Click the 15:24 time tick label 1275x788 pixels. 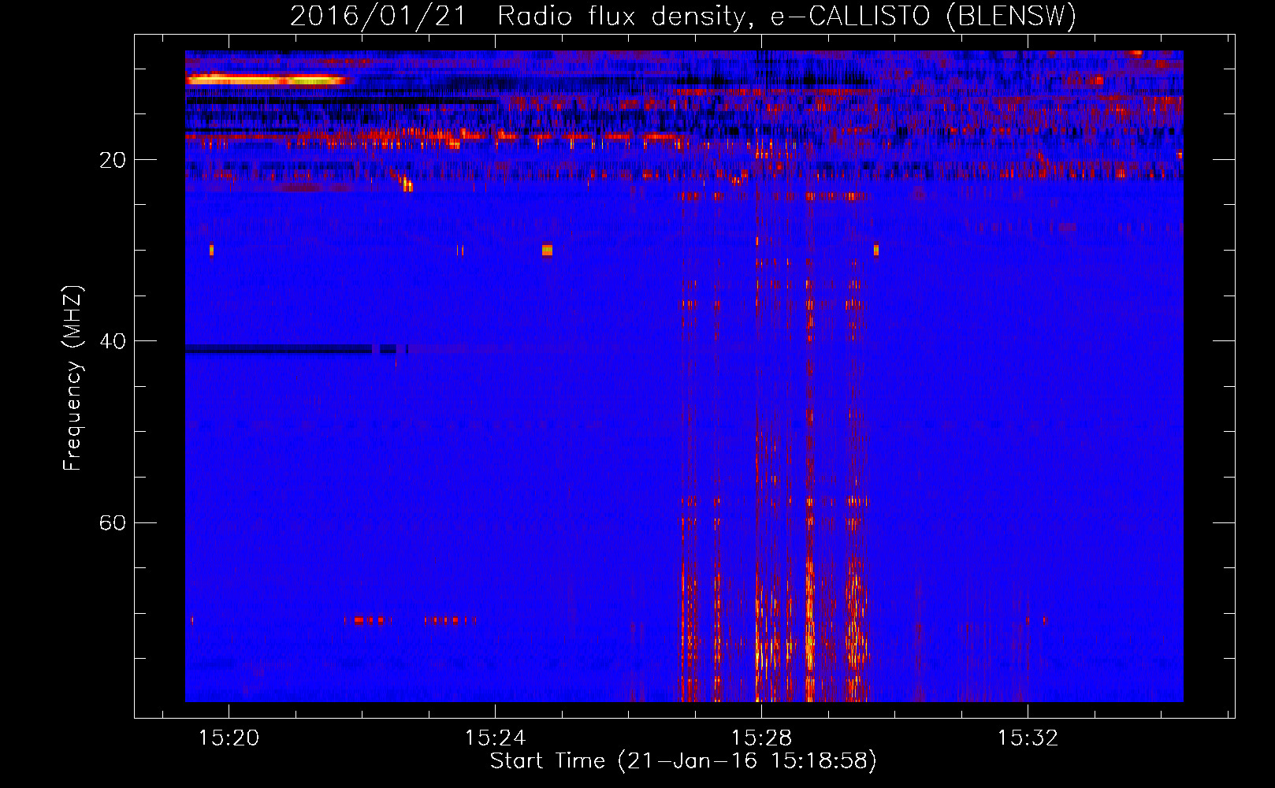[495, 738]
